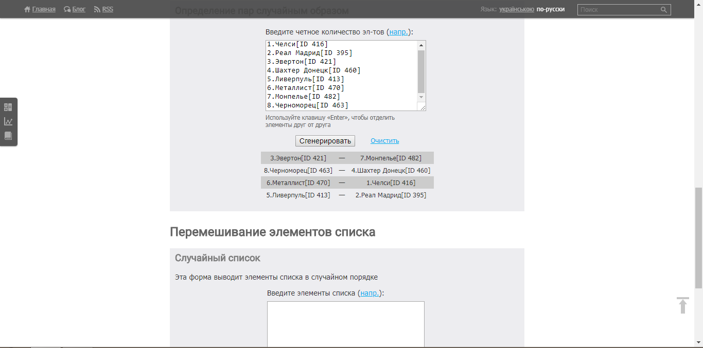
Task: Open the line chart icon in sidebar
Action: pyautogui.click(x=8, y=121)
